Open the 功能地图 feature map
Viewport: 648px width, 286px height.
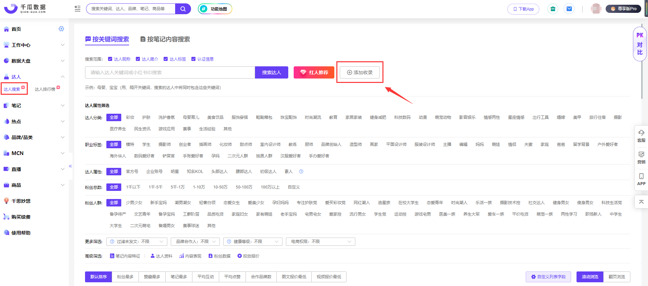click(x=215, y=9)
